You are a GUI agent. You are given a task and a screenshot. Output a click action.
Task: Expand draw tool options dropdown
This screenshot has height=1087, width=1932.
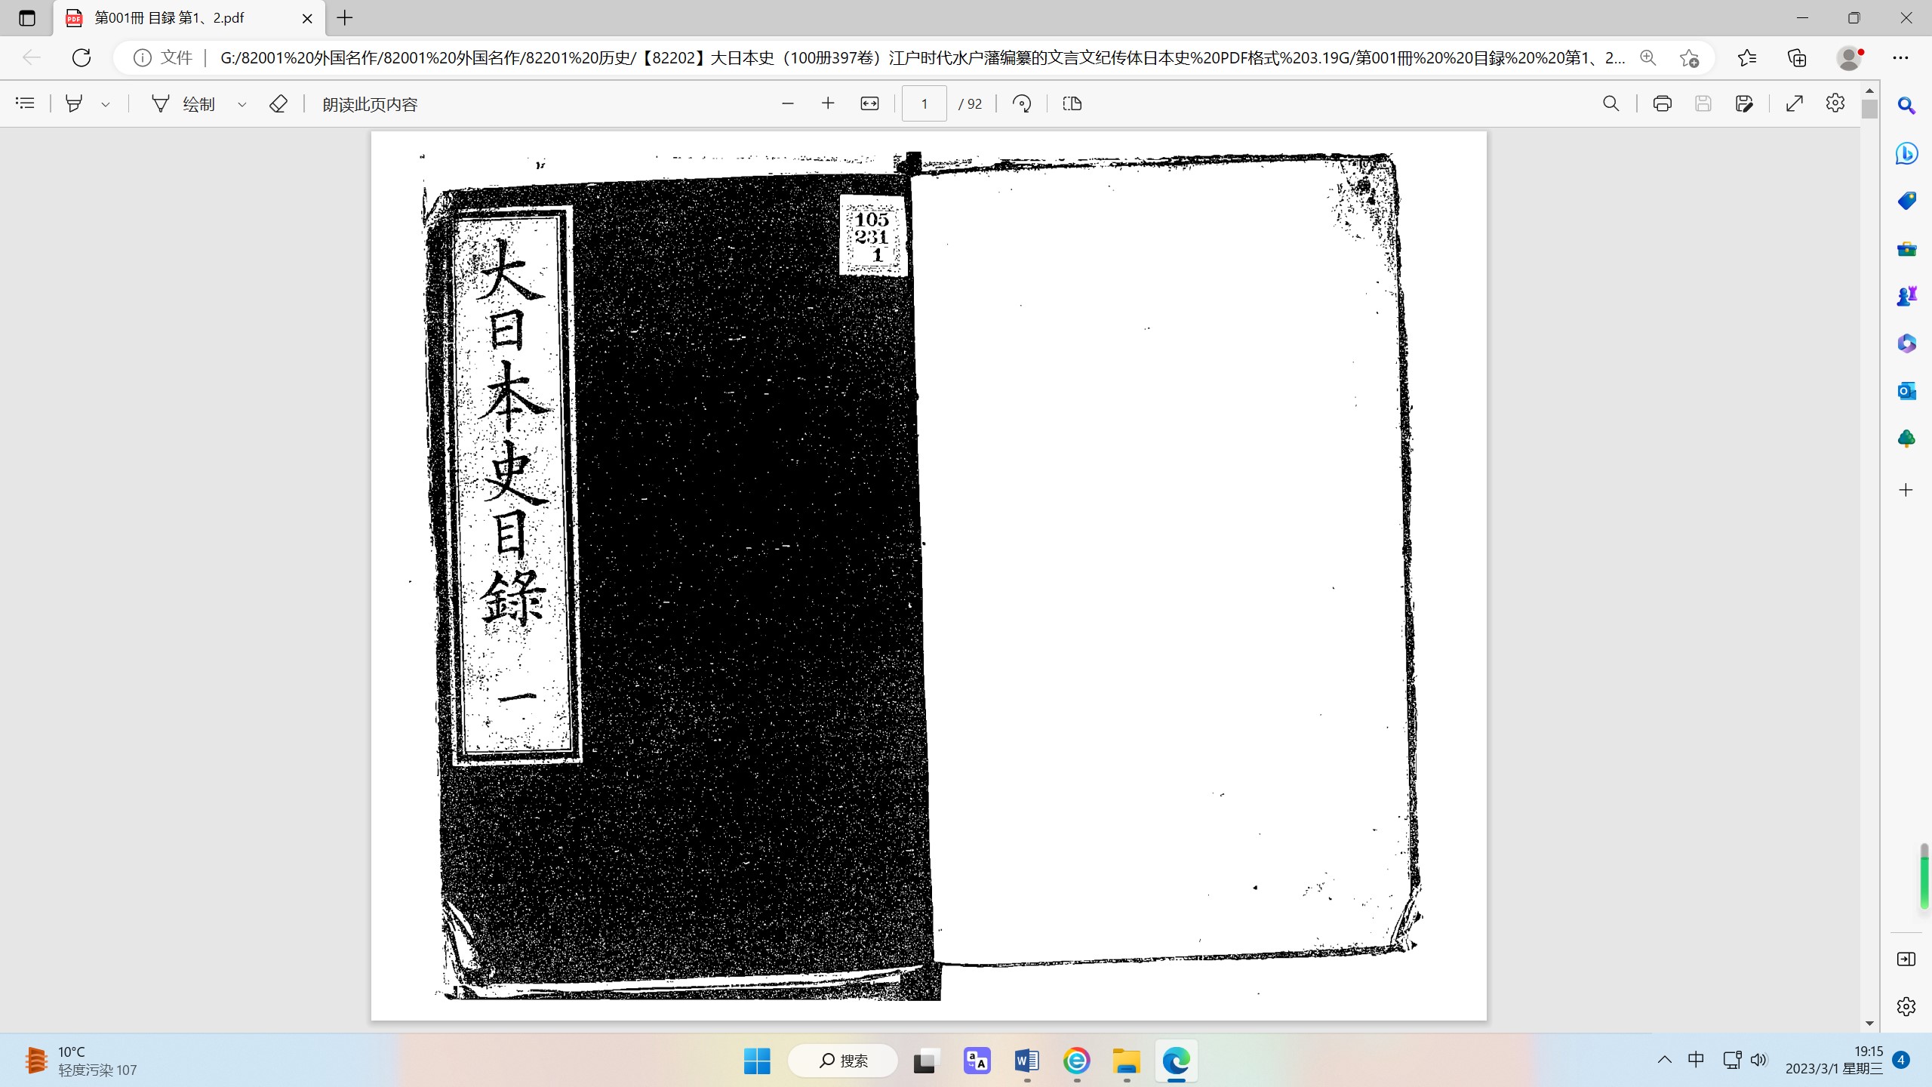pyautogui.click(x=241, y=104)
